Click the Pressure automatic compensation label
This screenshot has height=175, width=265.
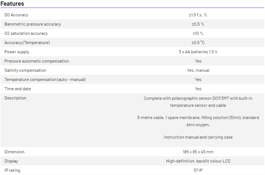click(x=37, y=61)
